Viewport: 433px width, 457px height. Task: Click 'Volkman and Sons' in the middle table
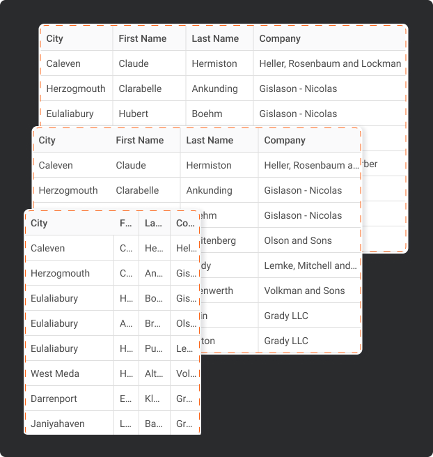304,291
